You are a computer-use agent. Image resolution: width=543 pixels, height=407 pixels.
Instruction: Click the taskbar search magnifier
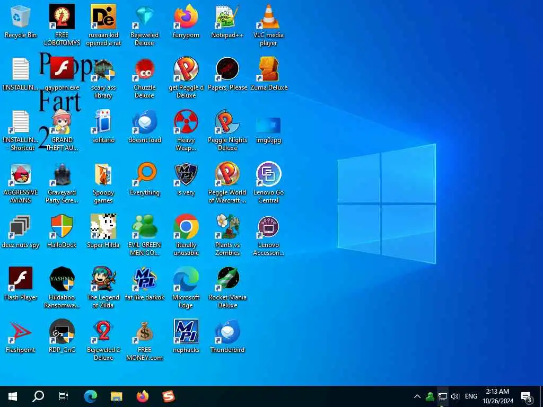[x=38, y=396]
